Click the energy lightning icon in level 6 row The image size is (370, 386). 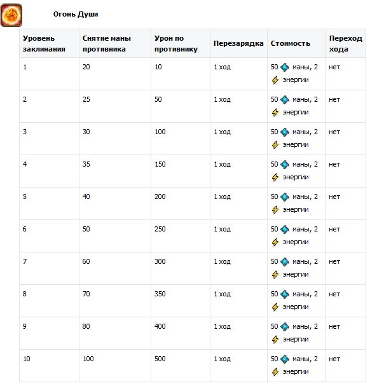pos(275,242)
